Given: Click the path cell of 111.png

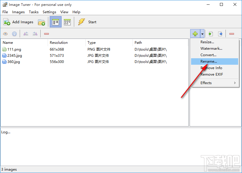Looking at the screenshot, I should [x=151, y=49].
